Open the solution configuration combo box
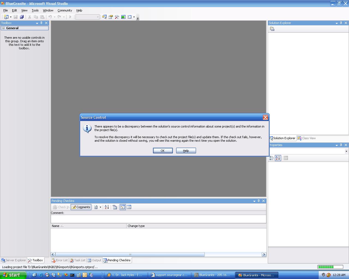Image resolution: width=349 pixels, height=279 pixels. [87, 17]
